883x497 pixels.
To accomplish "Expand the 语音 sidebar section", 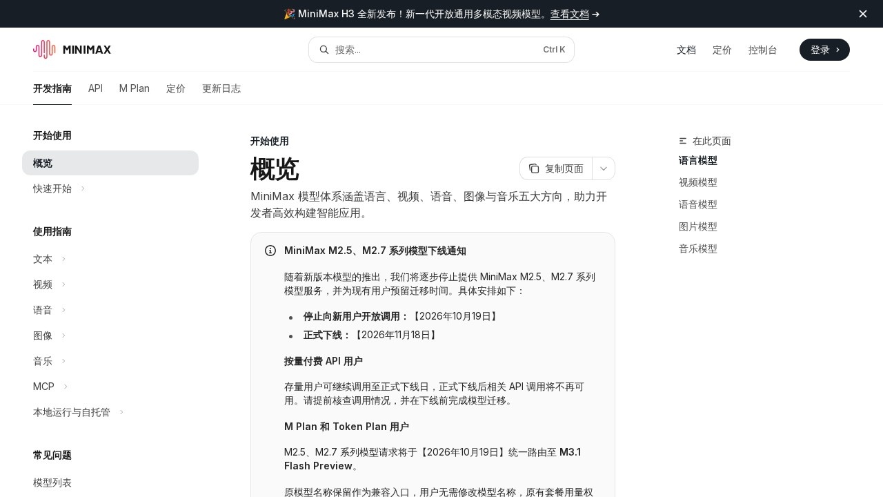I will [x=63, y=310].
